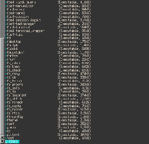Select the xfdesktop executable entry
Image resolution: width=149 pixels, height=144 pixels.
coord(48,41)
